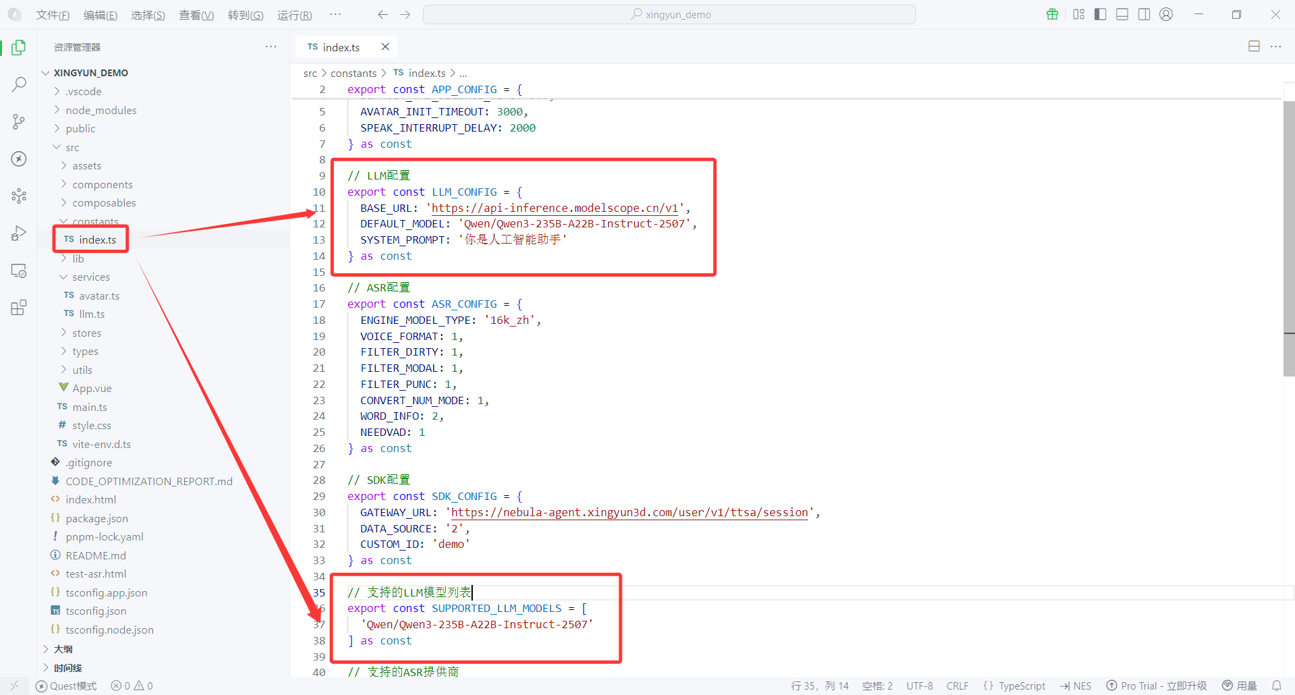Viewport: 1295px width, 695px height.
Task: Expand the 时间线 timeline section
Action: pos(67,668)
